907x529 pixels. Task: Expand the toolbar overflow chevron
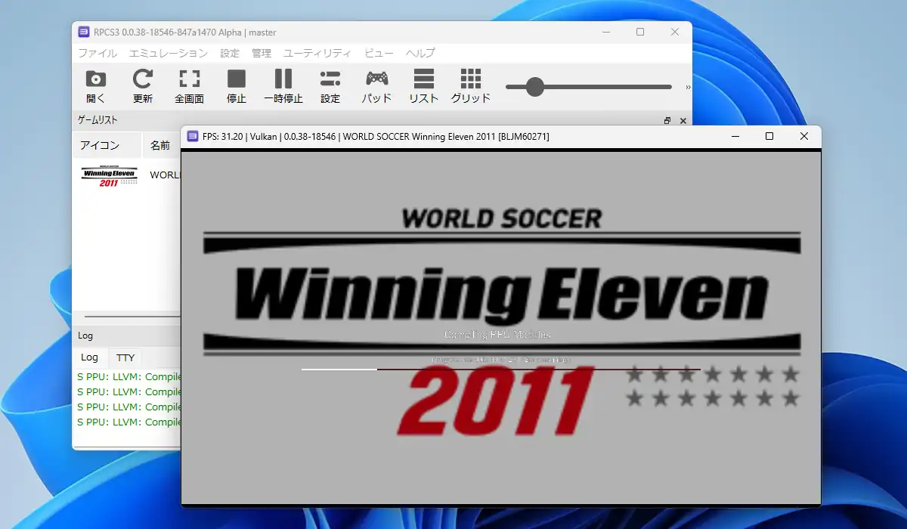687,87
